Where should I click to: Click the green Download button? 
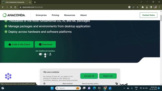pos(45,44)
